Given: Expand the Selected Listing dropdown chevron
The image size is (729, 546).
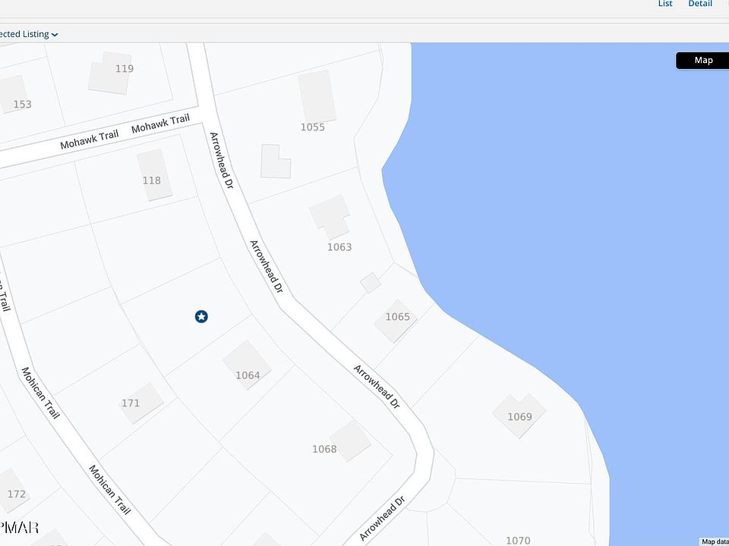Looking at the screenshot, I should (x=55, y=35).
